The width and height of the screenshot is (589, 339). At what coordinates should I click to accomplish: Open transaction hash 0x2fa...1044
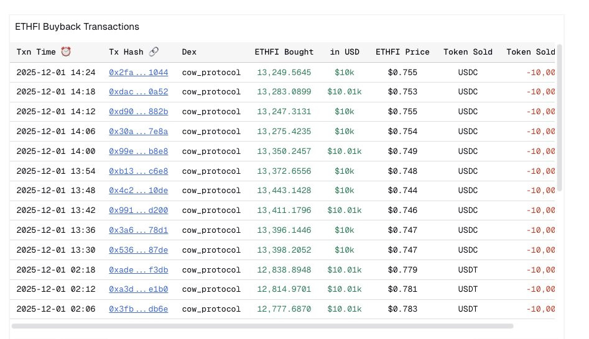coord(138,73)
